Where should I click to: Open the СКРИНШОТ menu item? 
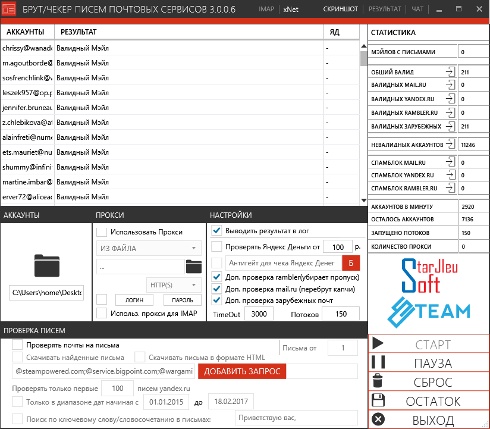341,10
